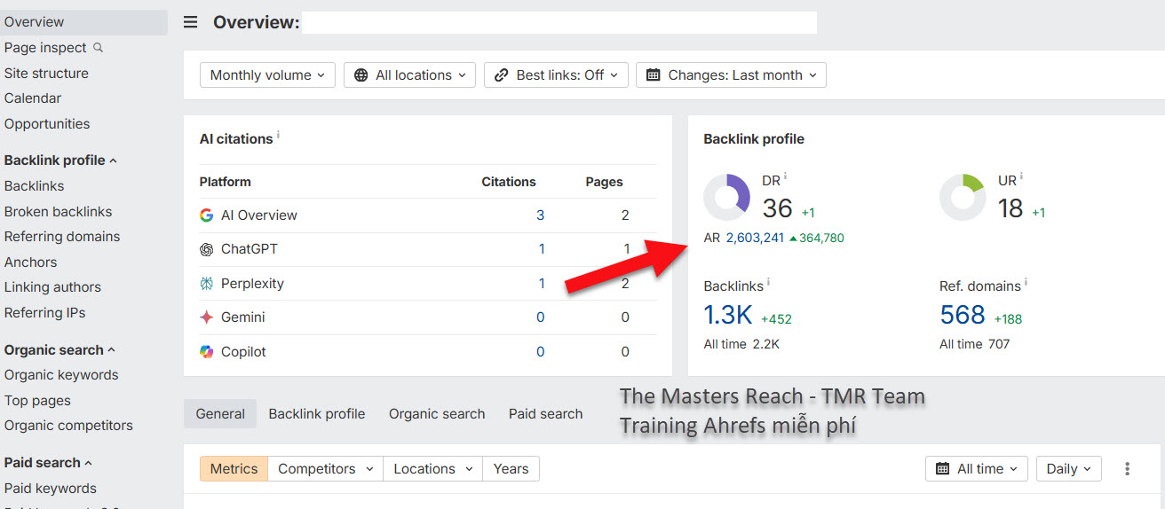Click the Copilot platform icon
This screenshot has width=1165, height=509.
click(x=206, y=352)
